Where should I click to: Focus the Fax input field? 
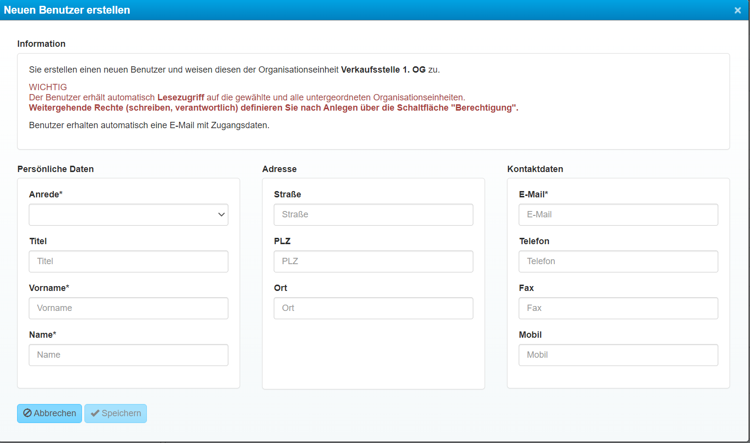[618, 308]
